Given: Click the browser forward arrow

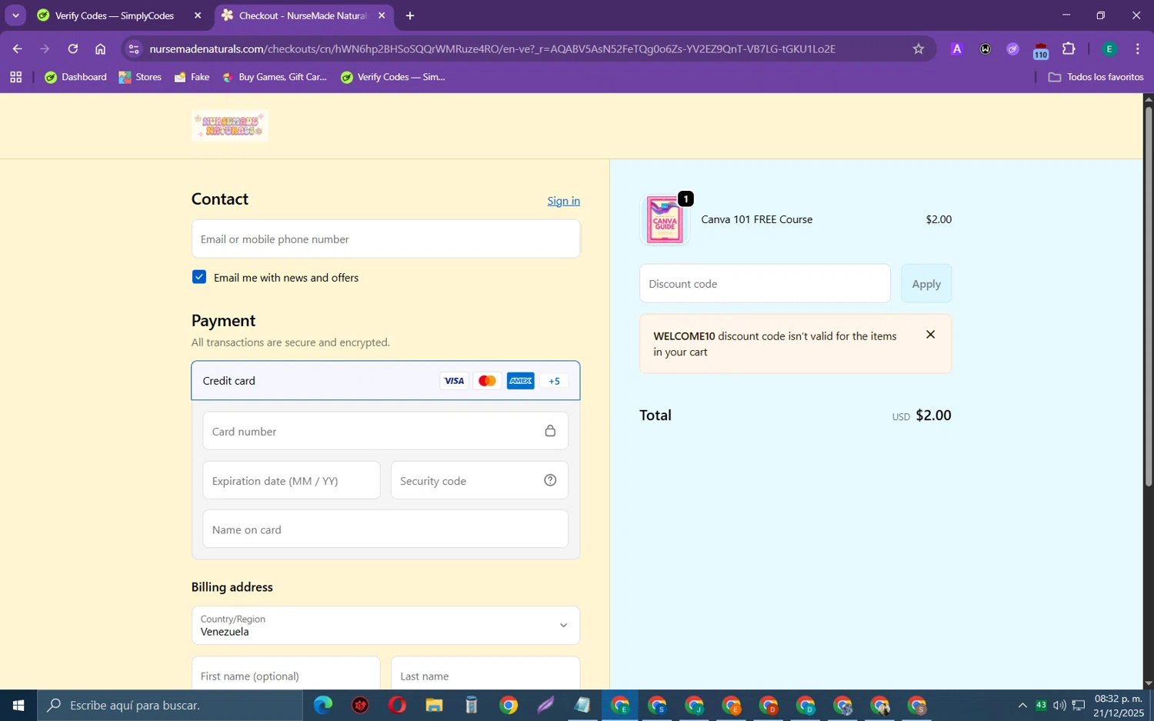Looking at the screenshot, I should 45,48.
